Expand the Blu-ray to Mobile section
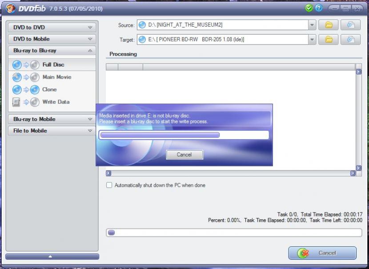The height and width of the screenshot is (269, 369). [52, 119]
